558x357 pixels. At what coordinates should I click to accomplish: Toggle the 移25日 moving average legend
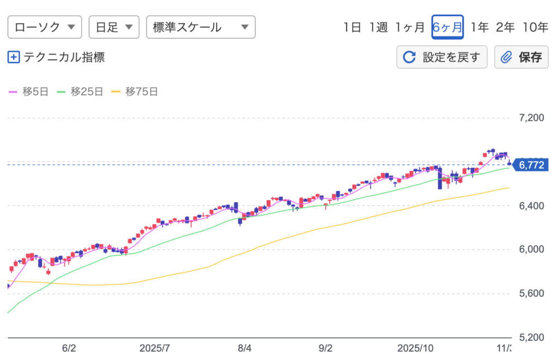(x=80, y=92)
